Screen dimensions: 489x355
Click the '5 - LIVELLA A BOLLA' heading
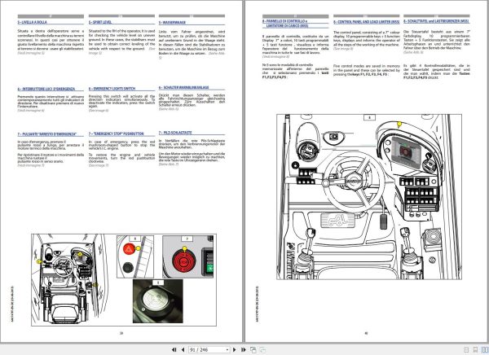[33, 23]
